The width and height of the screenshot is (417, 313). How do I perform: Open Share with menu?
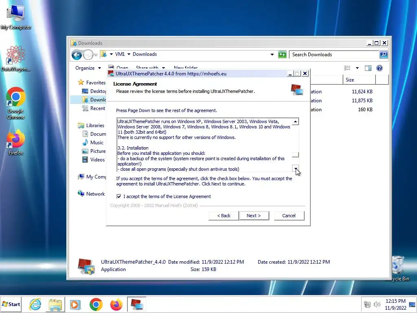[x=150, y=68]
